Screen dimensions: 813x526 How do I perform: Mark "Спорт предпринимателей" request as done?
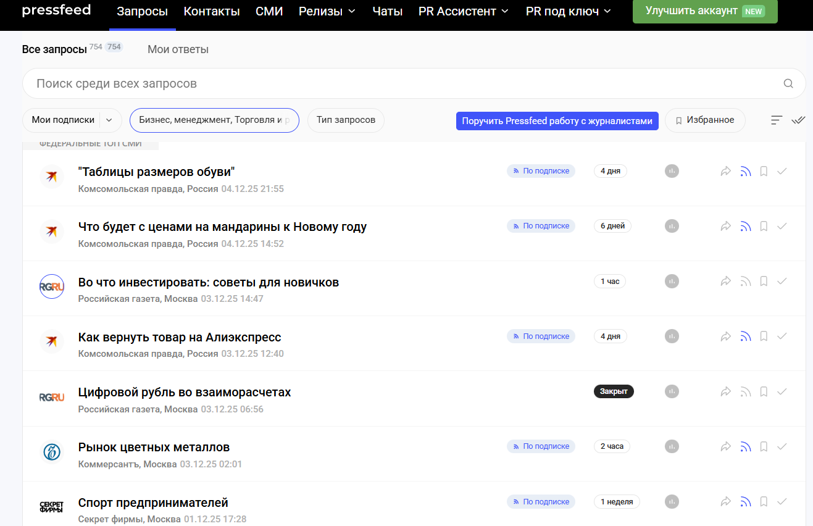[782, 502]
